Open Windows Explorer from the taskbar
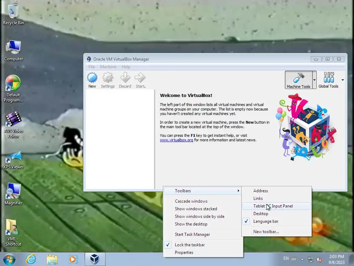354x266 pixels. (52, 259)
